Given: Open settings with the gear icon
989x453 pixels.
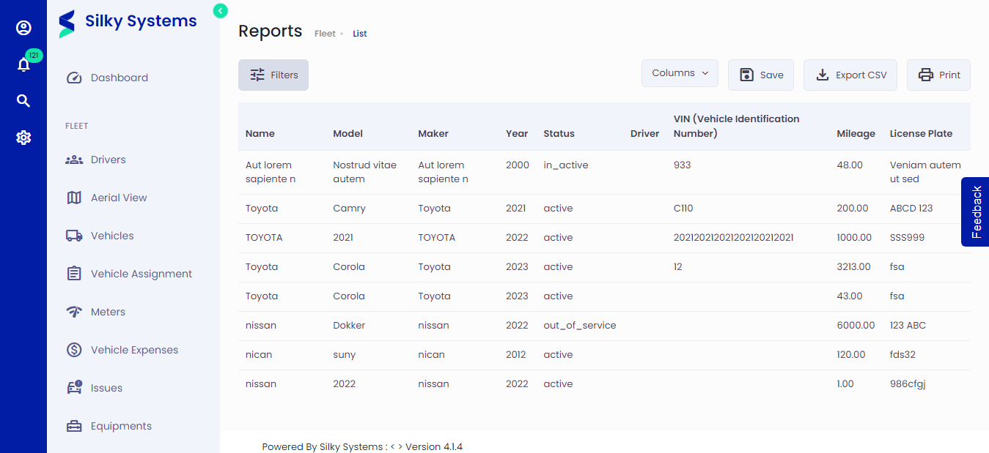Looking at the screenshot, I should click(x=23, y=137).
